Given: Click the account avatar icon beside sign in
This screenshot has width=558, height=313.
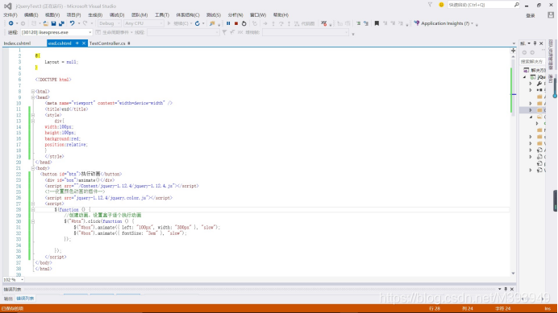Looking at the screenshot, I should point(551,15).
